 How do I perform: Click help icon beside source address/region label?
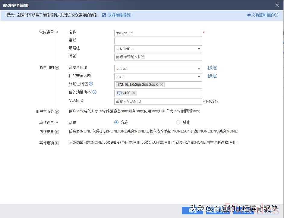point(91,84)
